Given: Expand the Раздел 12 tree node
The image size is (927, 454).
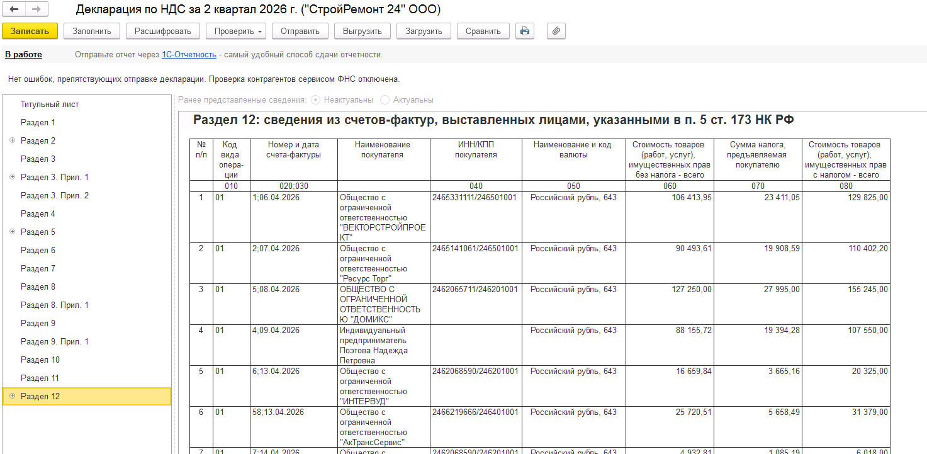Looking at the screenshot, I should coord(12,396).
